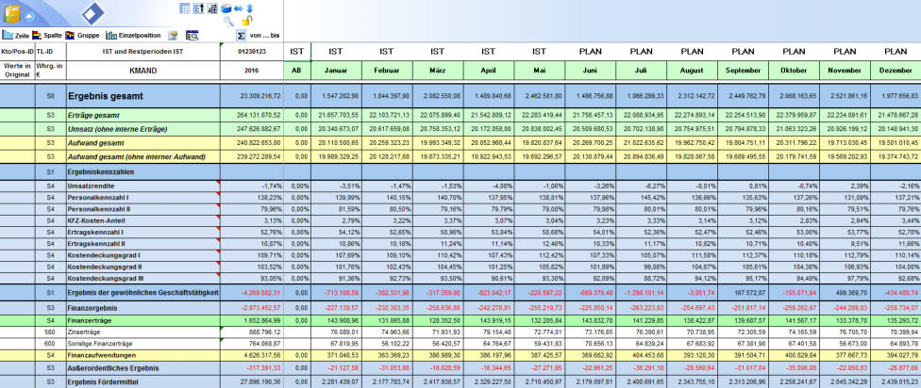The image size is (921, 388).
Task: Click the magnifying glass search icon
Action: 228,21
